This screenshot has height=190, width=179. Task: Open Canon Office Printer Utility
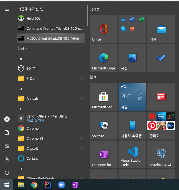[x=51, y=118]
